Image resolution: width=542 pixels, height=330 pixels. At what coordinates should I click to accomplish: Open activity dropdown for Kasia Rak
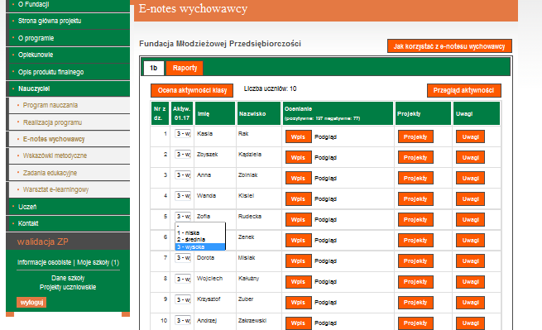pos(183,134)
